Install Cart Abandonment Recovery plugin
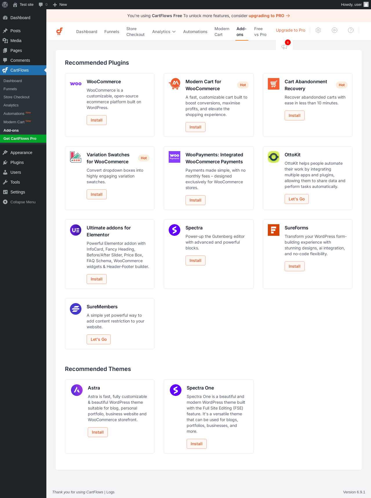Image resolution: width=371 pixels, height=498 pixels. [x=294, y=115]
